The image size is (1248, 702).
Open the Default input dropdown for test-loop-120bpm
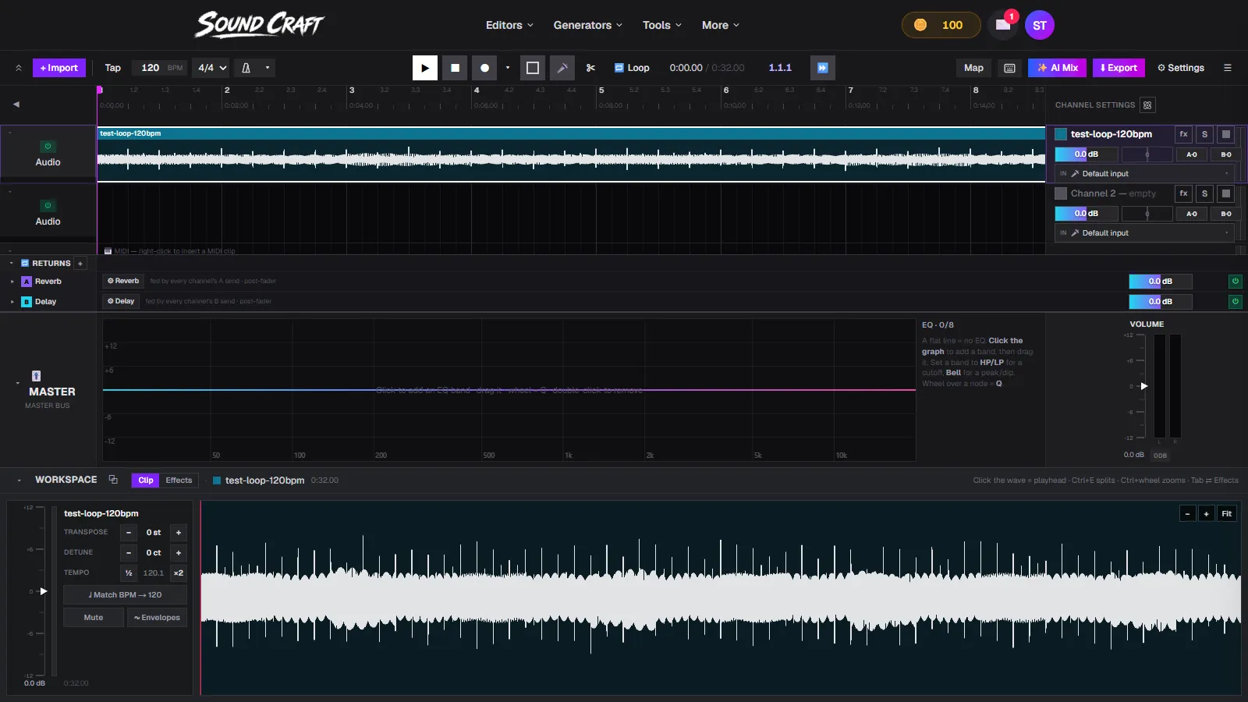[1144, 174]
